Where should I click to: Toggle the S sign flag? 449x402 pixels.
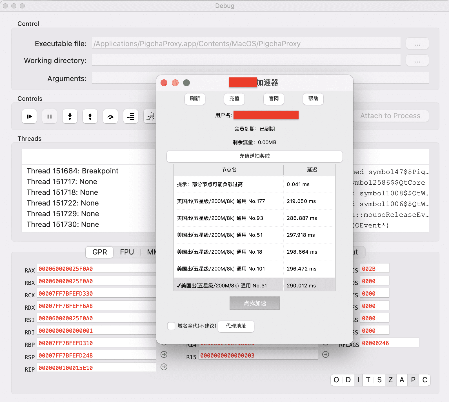(379, 380)
